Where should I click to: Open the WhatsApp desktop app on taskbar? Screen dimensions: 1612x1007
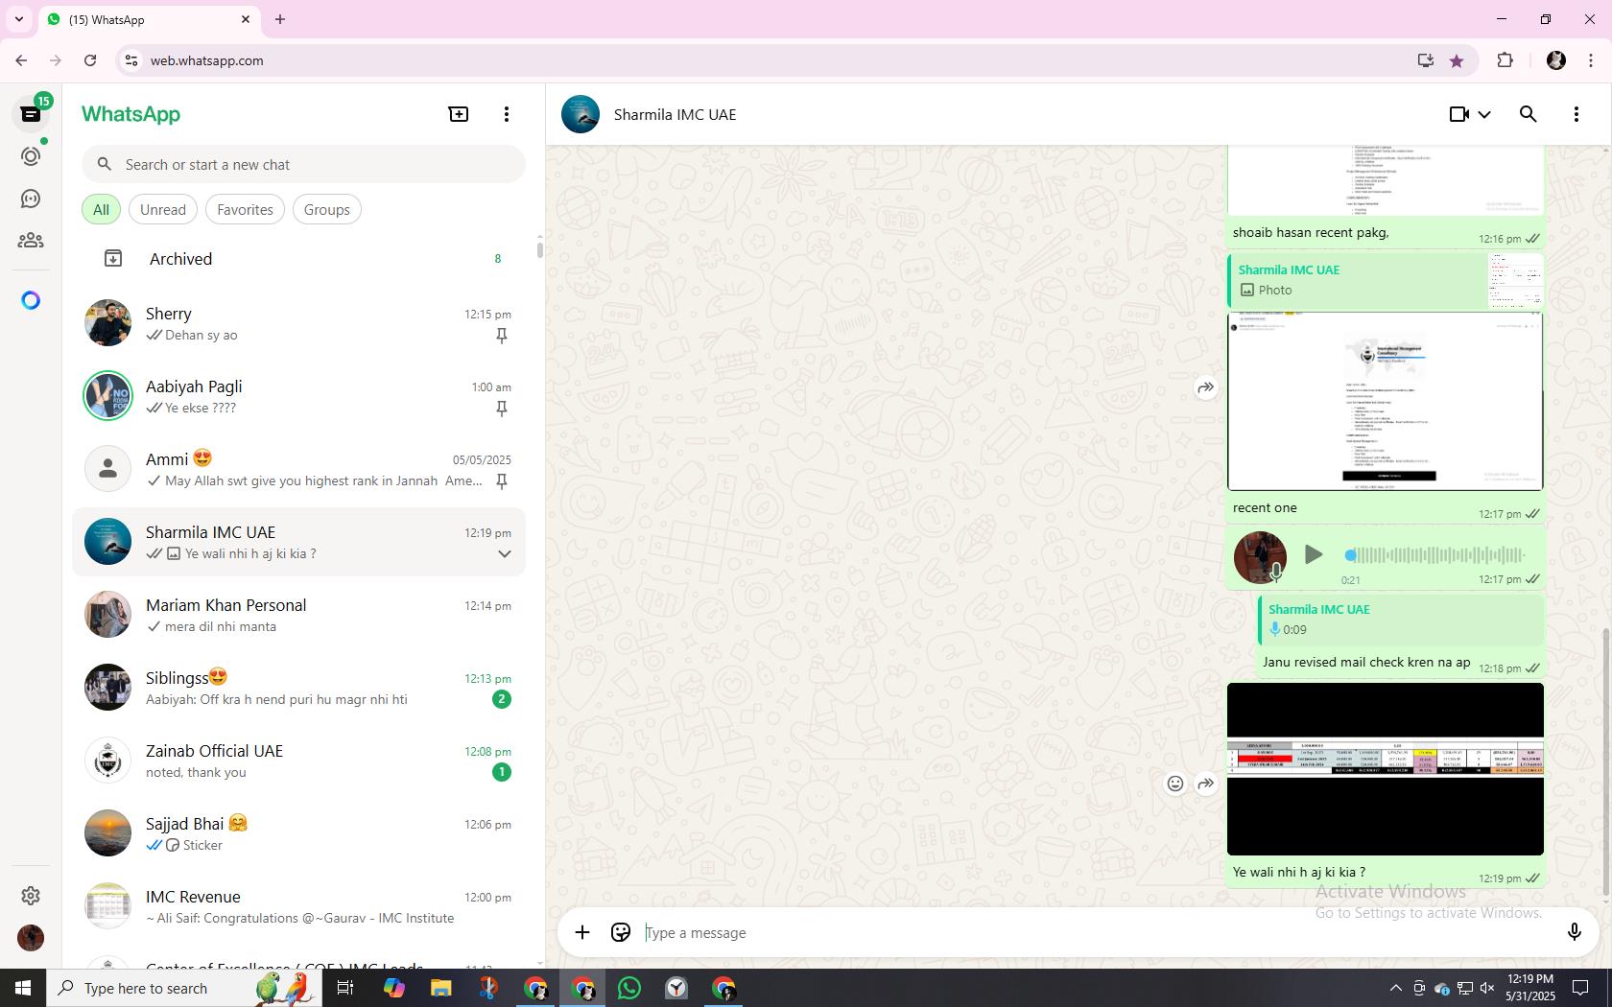629,988
